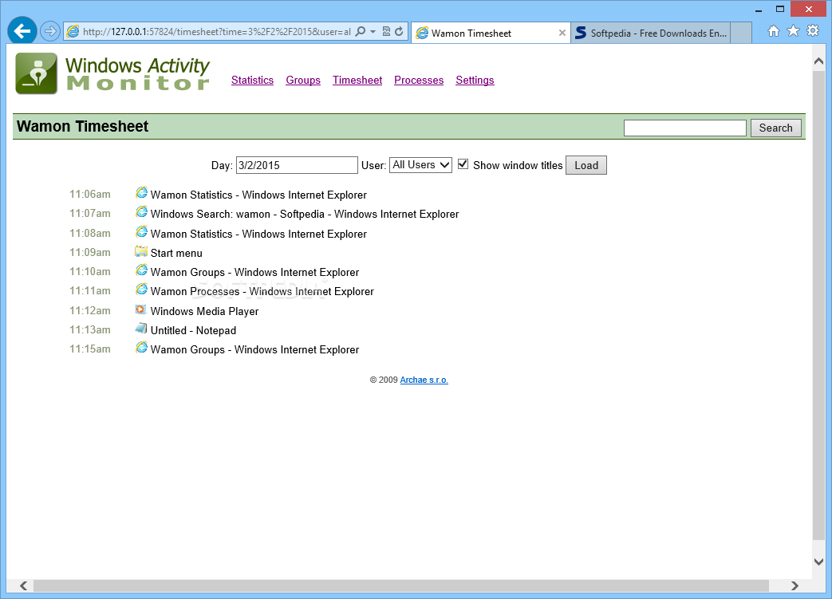Switch to the Wamon Timesheet tab
Screen dimensions: 832x599
491,33
